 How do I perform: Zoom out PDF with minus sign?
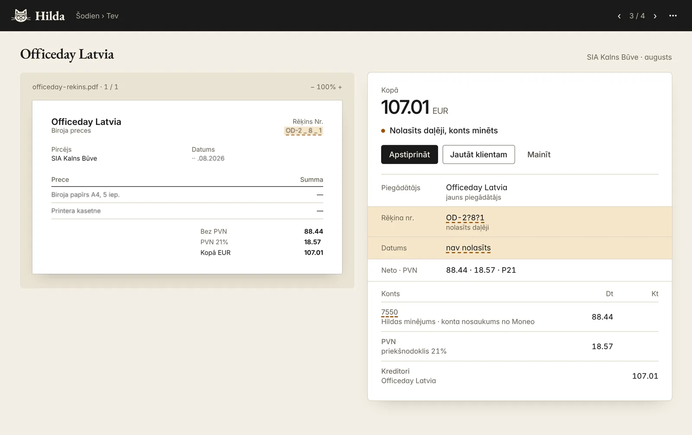coord(312,87)
